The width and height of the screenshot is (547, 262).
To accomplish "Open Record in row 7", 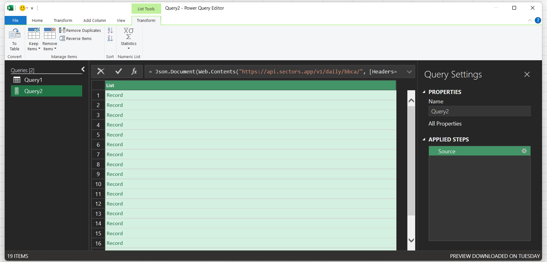I will pyautogui.click(x=115, y=154).
